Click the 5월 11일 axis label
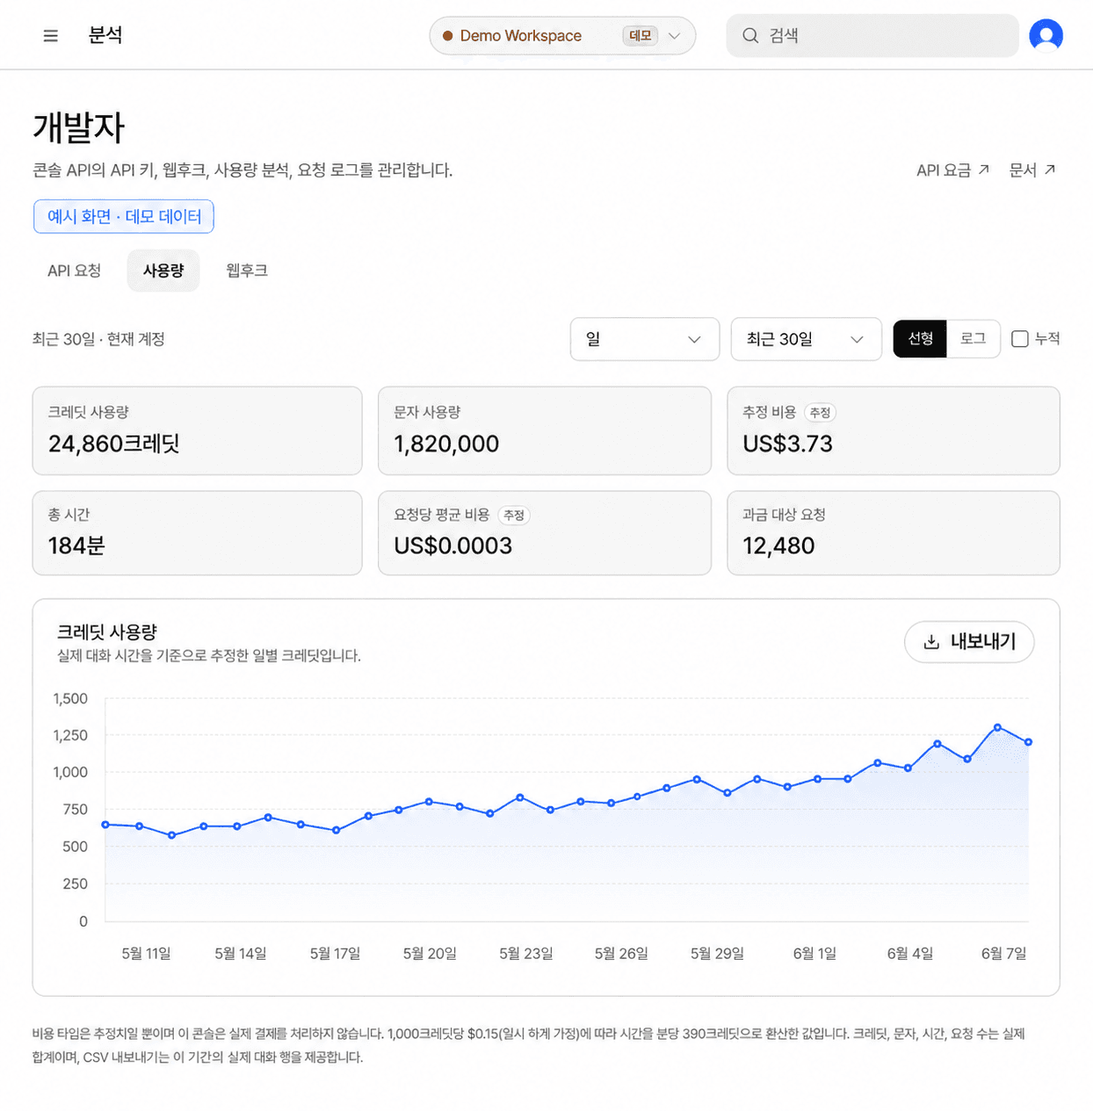This screenshot has height=1111, width=1093. point(146,953)
